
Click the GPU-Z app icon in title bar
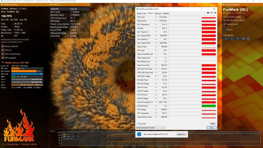tap(138, 9)
